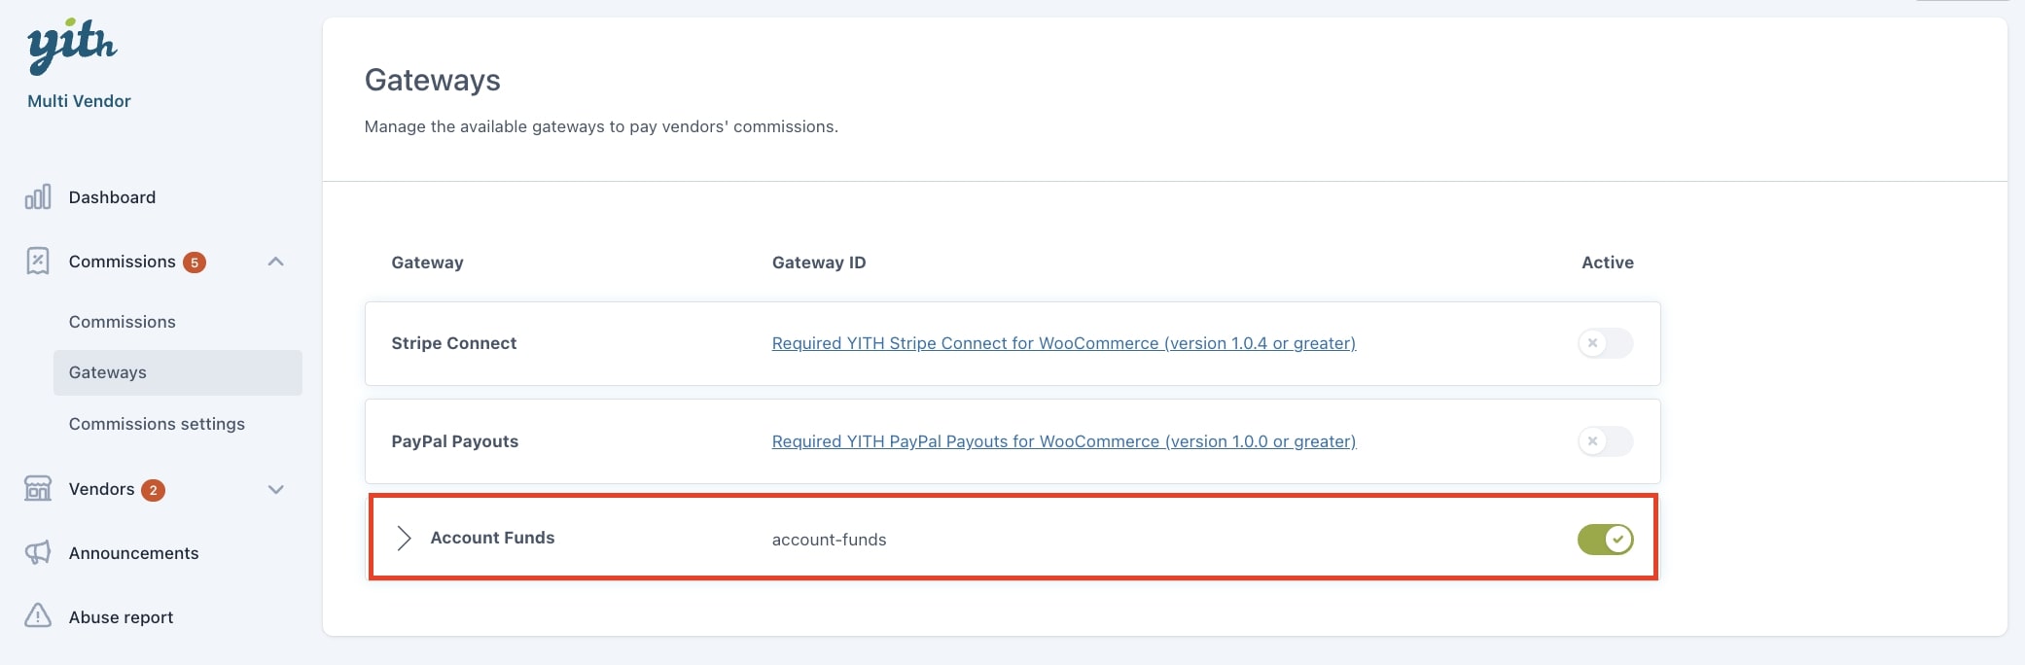Click the YITH logo
The image size is (2025, 665).
pos(72,47)
